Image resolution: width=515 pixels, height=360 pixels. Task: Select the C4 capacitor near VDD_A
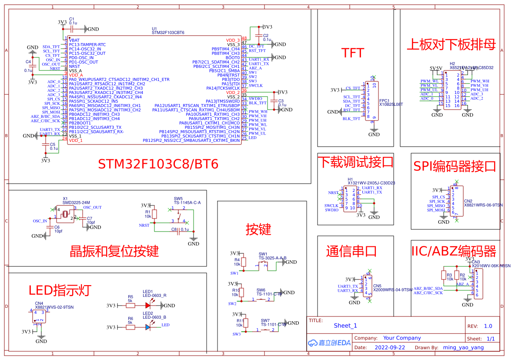pos(32,66)
